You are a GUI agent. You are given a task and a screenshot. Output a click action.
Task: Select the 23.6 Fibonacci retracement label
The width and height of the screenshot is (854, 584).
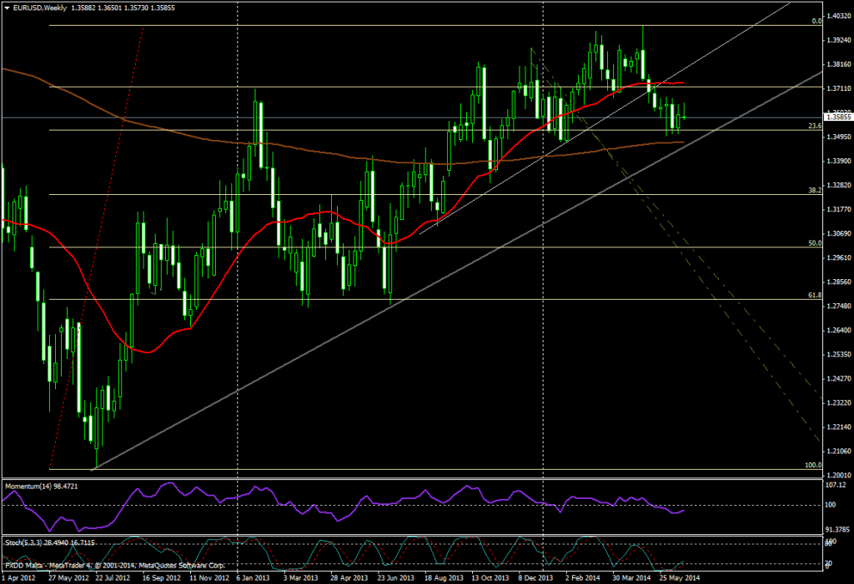[x=816, y=125]
